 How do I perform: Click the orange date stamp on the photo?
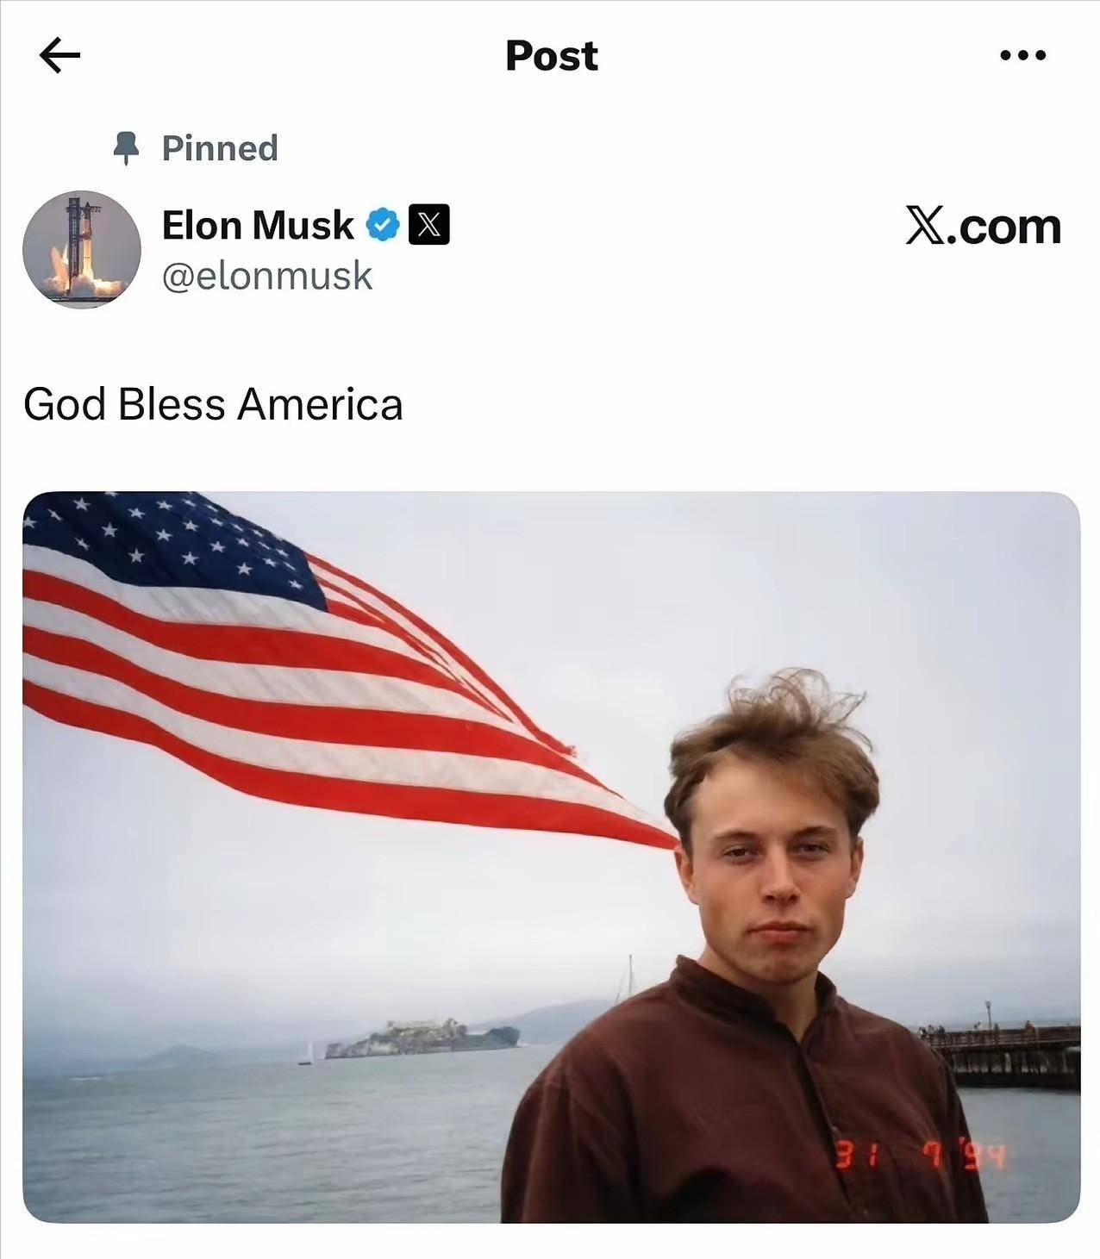tap(921, 1155)
